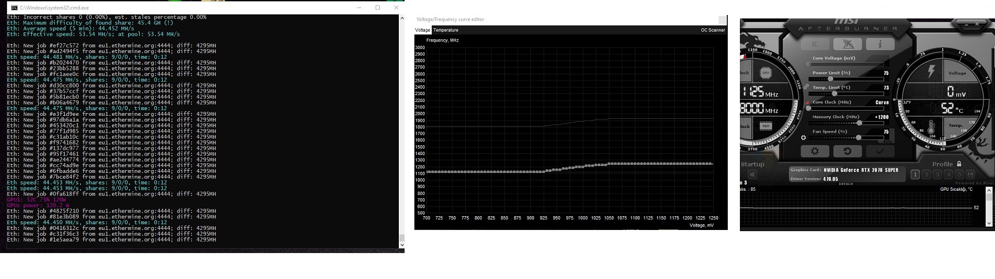The image size is (995, 279).
Task: Click the GPU chip icon in left gauge
Action: 765,73
